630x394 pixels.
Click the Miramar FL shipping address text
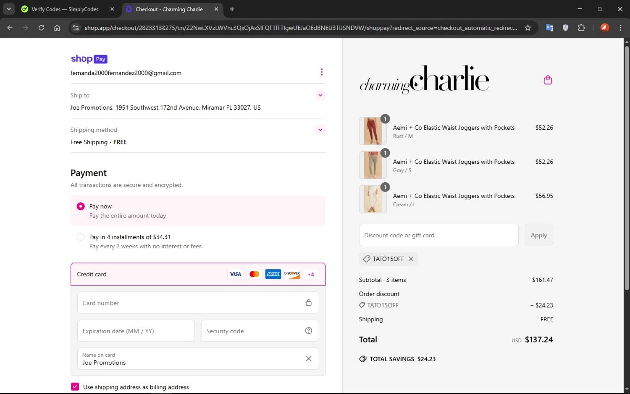click(x=165, y=108)
